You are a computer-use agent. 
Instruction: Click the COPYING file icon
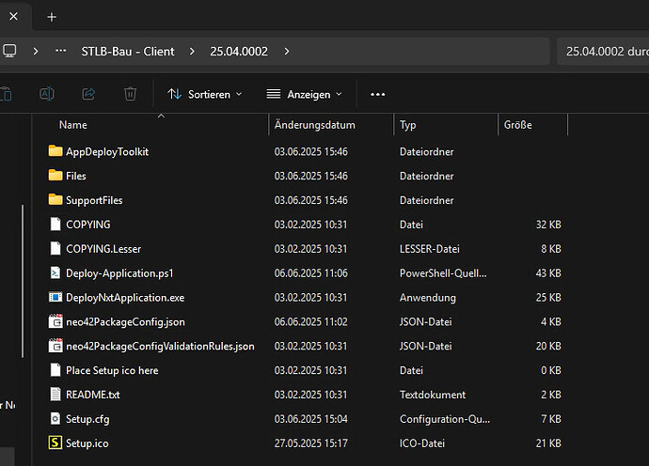tap(55, 225)
